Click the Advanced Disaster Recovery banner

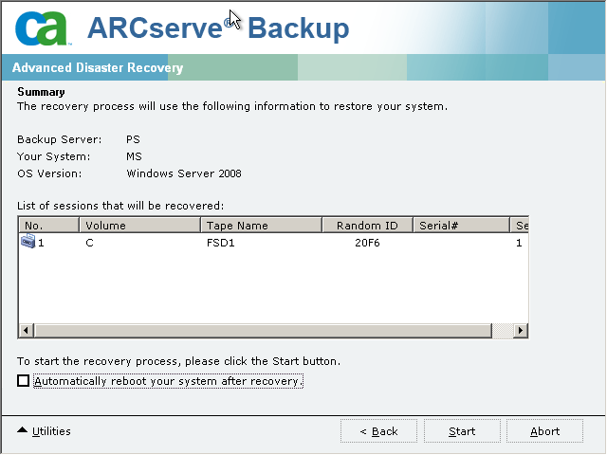pyautogui.click(x=98, y=68)
